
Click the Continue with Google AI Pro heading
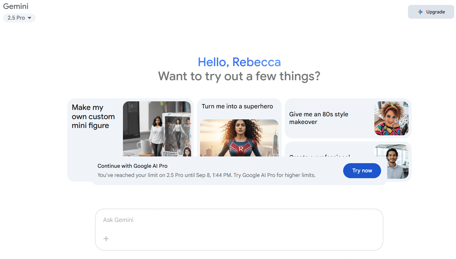pyautogui.click(x=132, y=166)
